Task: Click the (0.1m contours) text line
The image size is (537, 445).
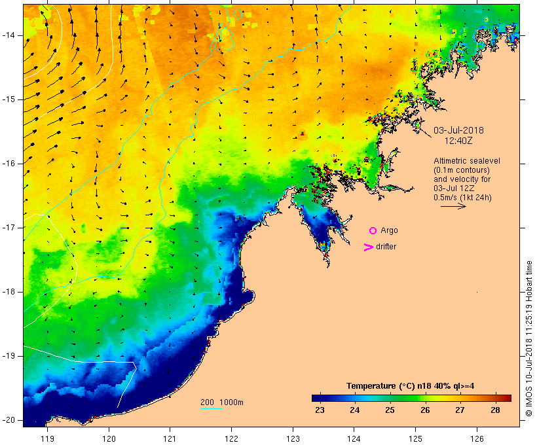Action: pyautogui.click(x=462, y=170)
